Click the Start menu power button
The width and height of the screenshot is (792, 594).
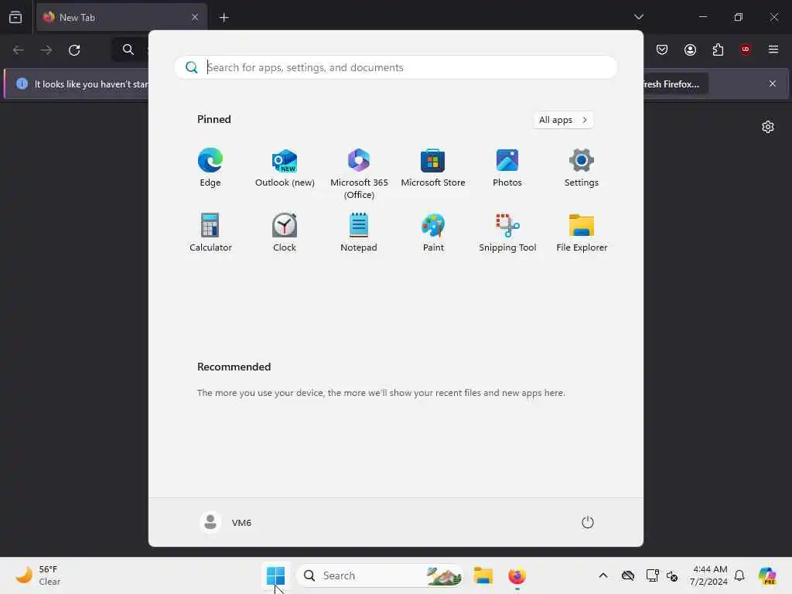tap(588, 522)
